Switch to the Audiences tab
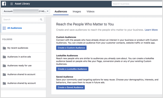This screenshot has height=98, width=163. (61, 11)
